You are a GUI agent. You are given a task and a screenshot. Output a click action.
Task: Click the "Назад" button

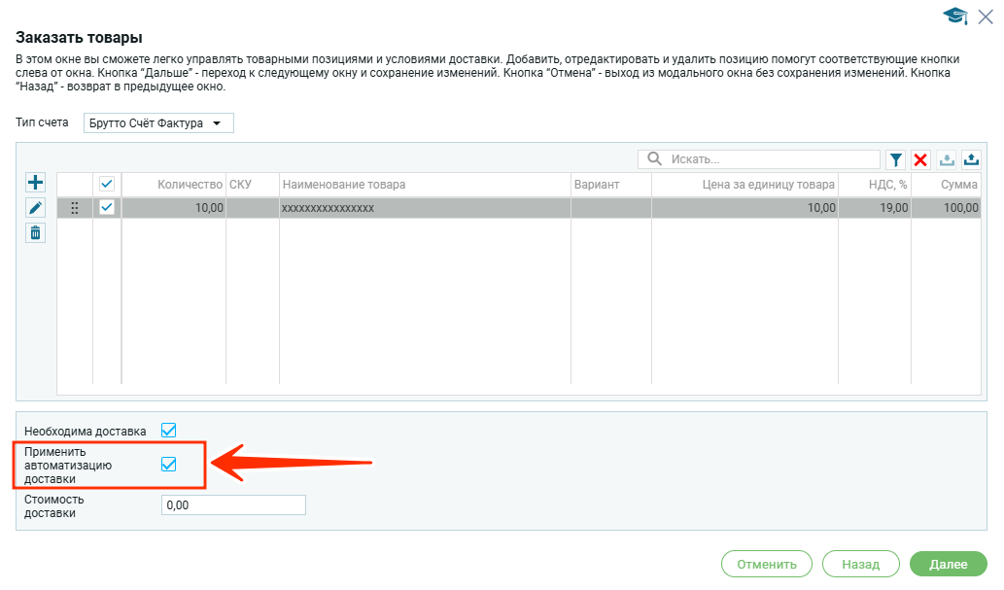click(860, 564)
